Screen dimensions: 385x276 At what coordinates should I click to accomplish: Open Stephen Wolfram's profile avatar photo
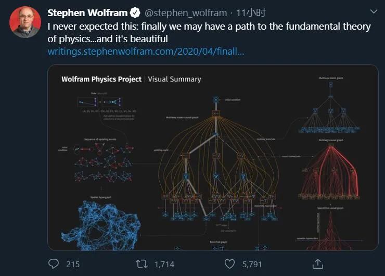[x=25, y=22]
